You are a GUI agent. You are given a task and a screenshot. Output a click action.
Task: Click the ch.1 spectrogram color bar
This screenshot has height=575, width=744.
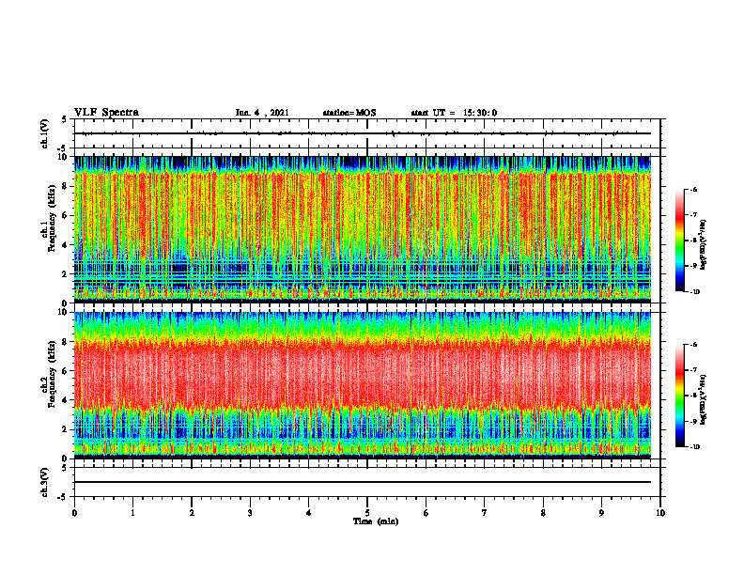coord(679,241)
